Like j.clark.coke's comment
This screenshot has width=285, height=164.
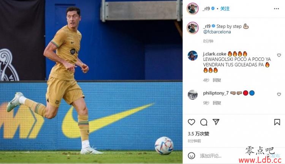(279, 55)
